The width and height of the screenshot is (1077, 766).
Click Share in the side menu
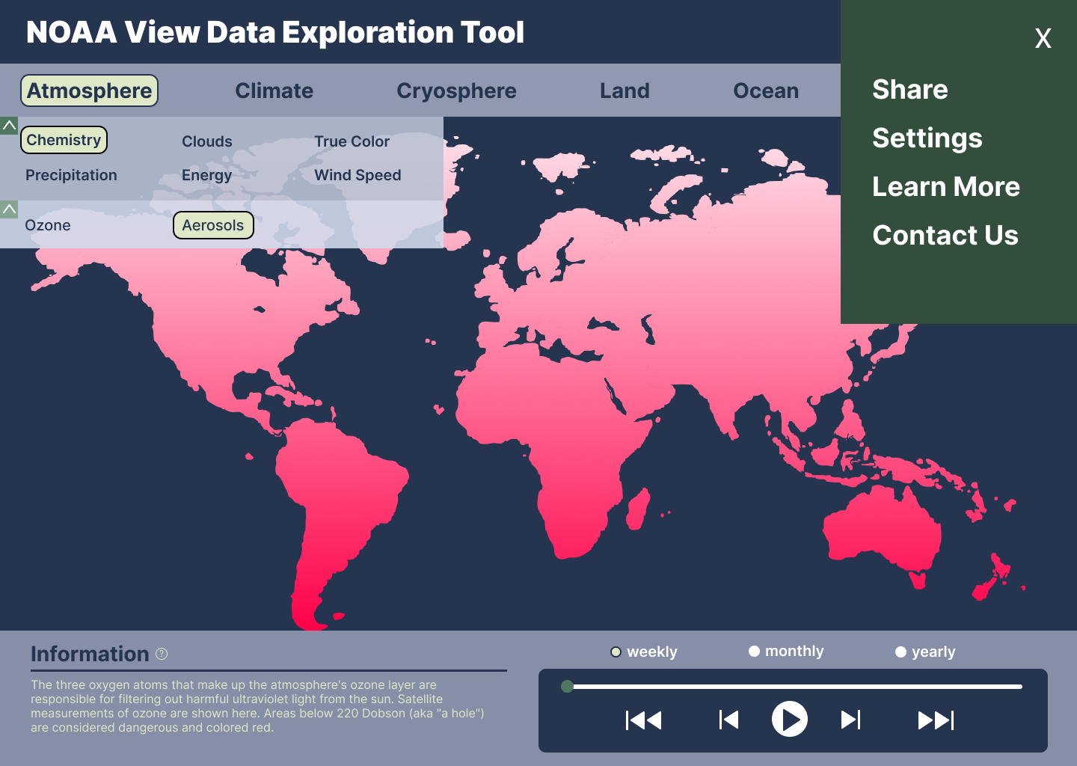click(x=910, y=90)
